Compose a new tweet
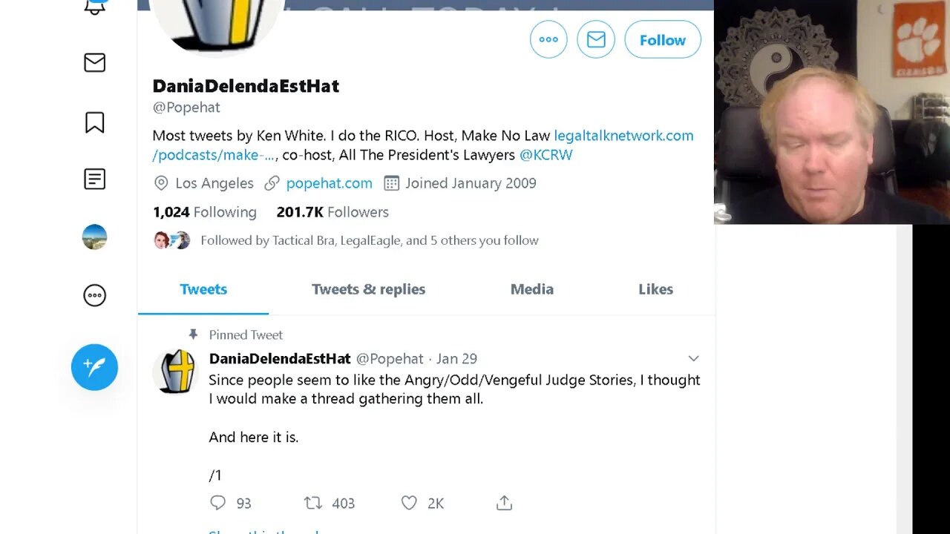 [94, 367]
